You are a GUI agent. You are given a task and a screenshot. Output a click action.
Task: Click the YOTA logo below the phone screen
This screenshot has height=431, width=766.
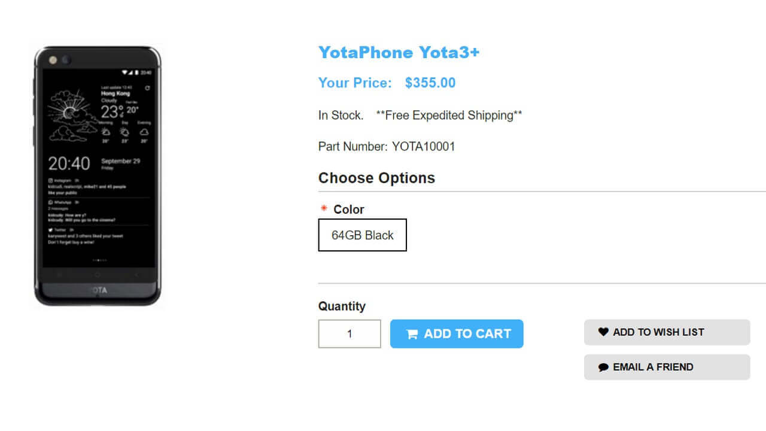point(98,290)
